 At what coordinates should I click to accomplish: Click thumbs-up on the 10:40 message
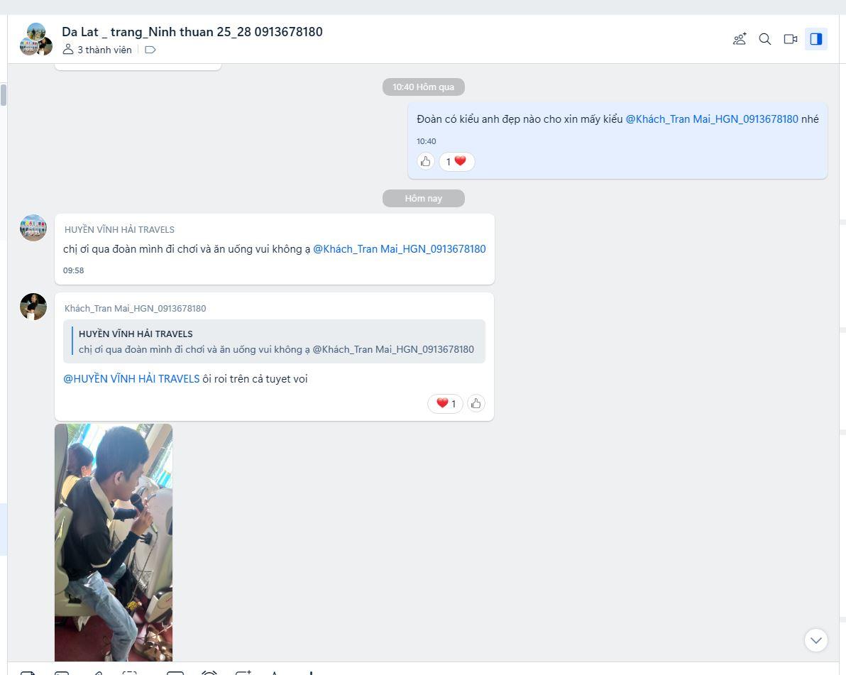click(x=426, y=162)
